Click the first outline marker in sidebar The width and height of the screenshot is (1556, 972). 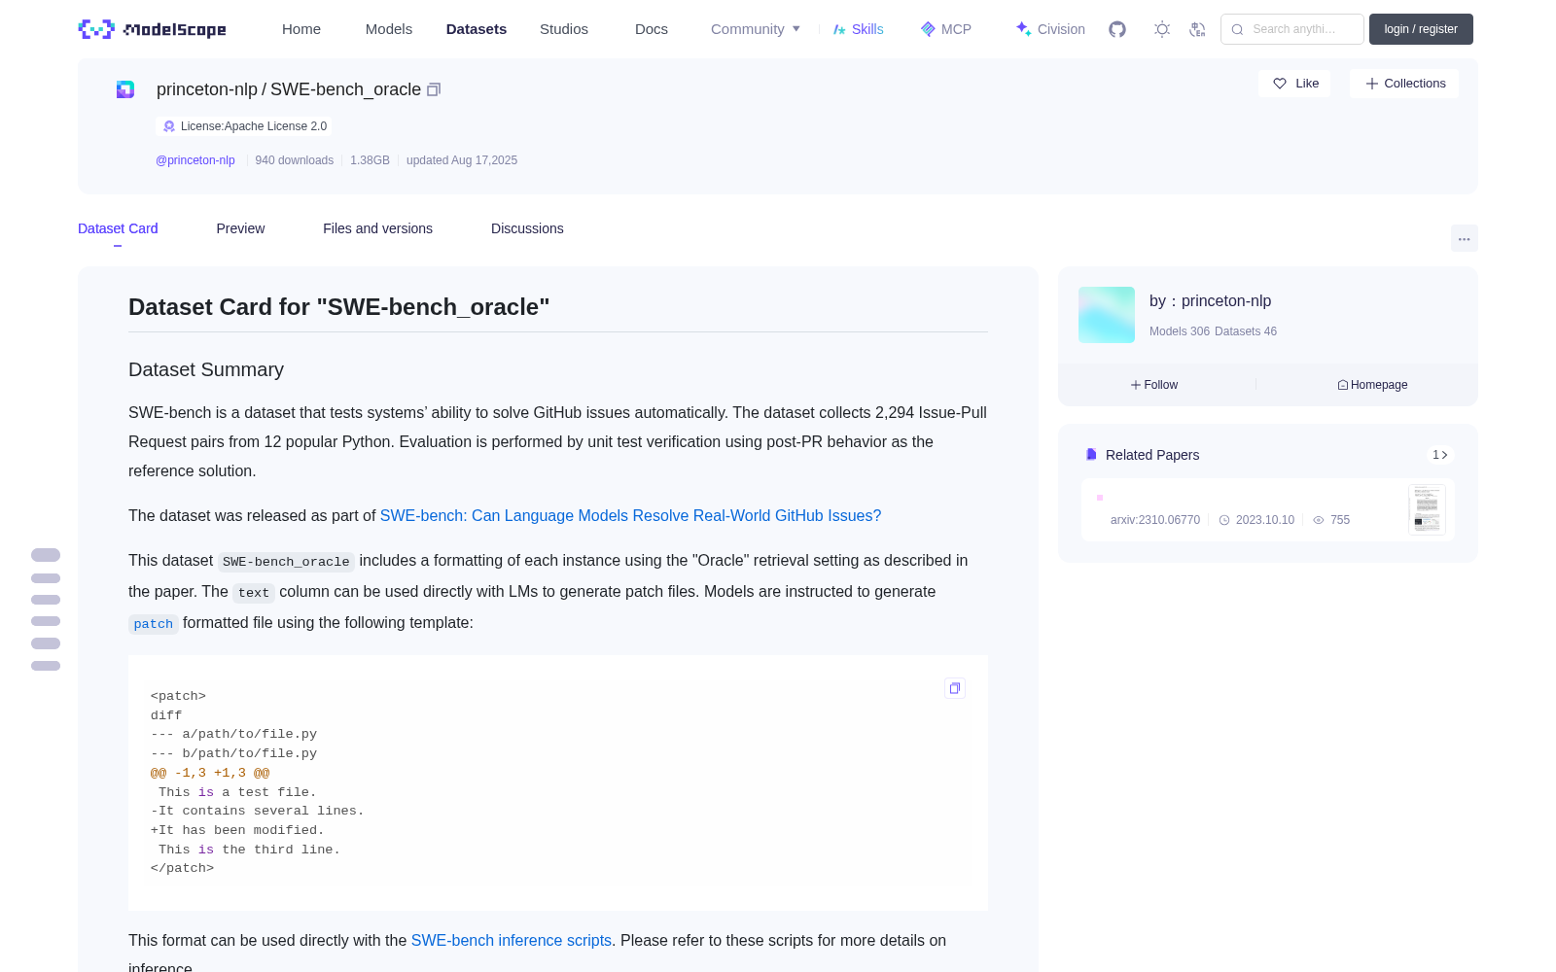46,555
